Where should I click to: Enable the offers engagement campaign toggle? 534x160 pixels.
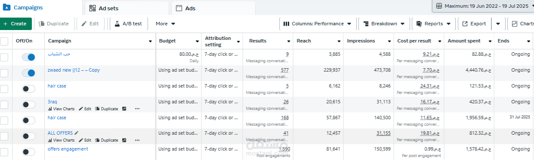[x=28, y=152]
